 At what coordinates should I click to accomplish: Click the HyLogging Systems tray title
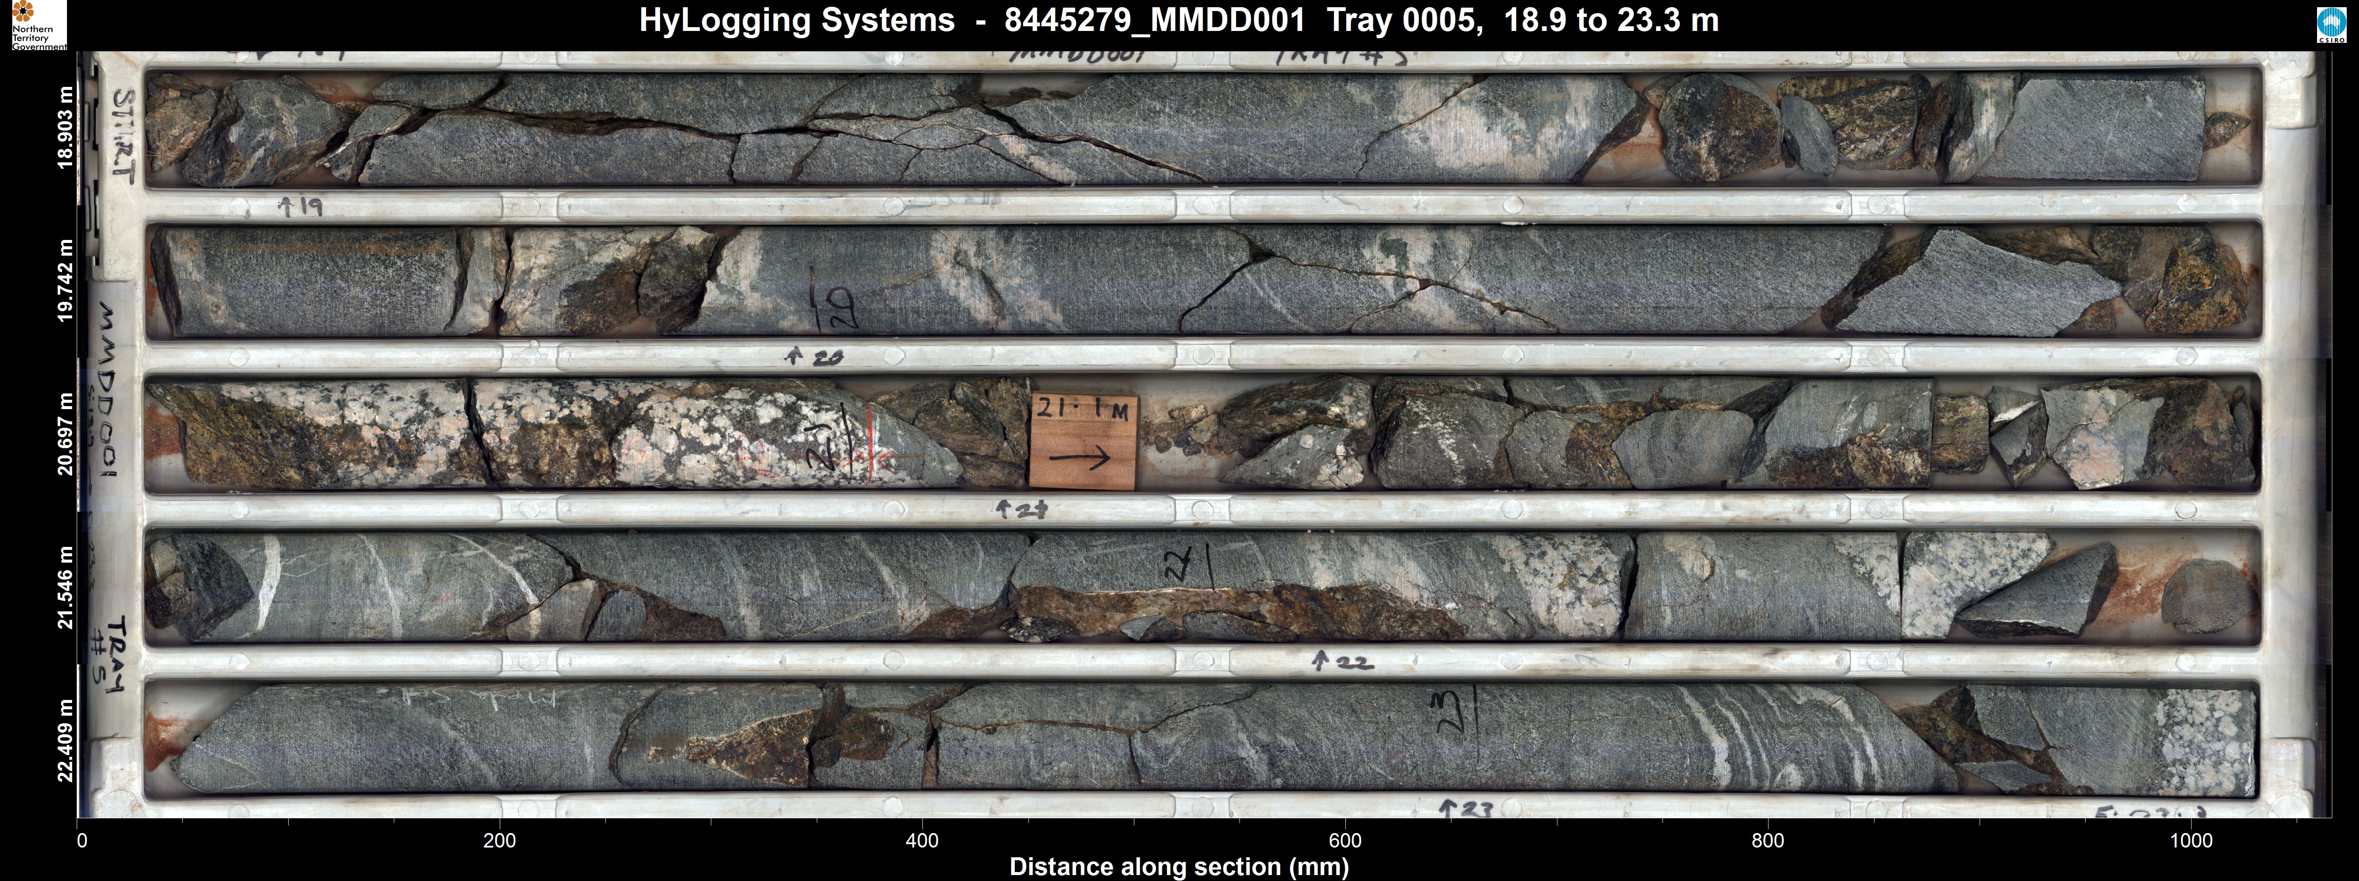pyautogui.click(x=1178, y=20)
